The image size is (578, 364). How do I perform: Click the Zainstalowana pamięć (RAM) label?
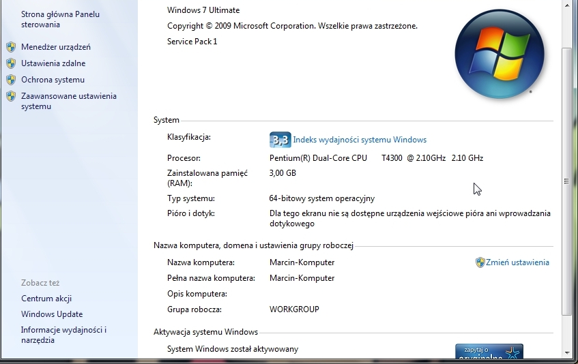tap(207, 178)
